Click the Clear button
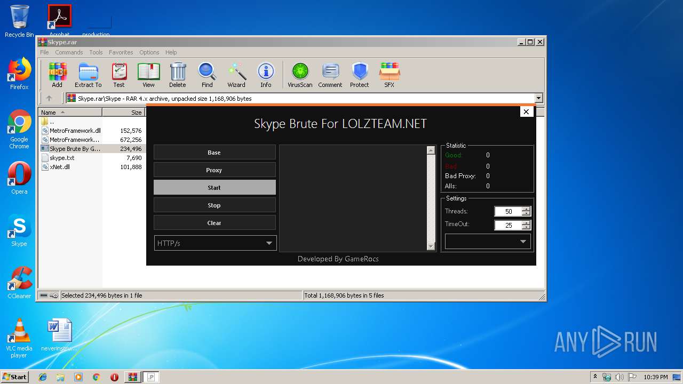This screenshot has height=384, width=683. 215,222
